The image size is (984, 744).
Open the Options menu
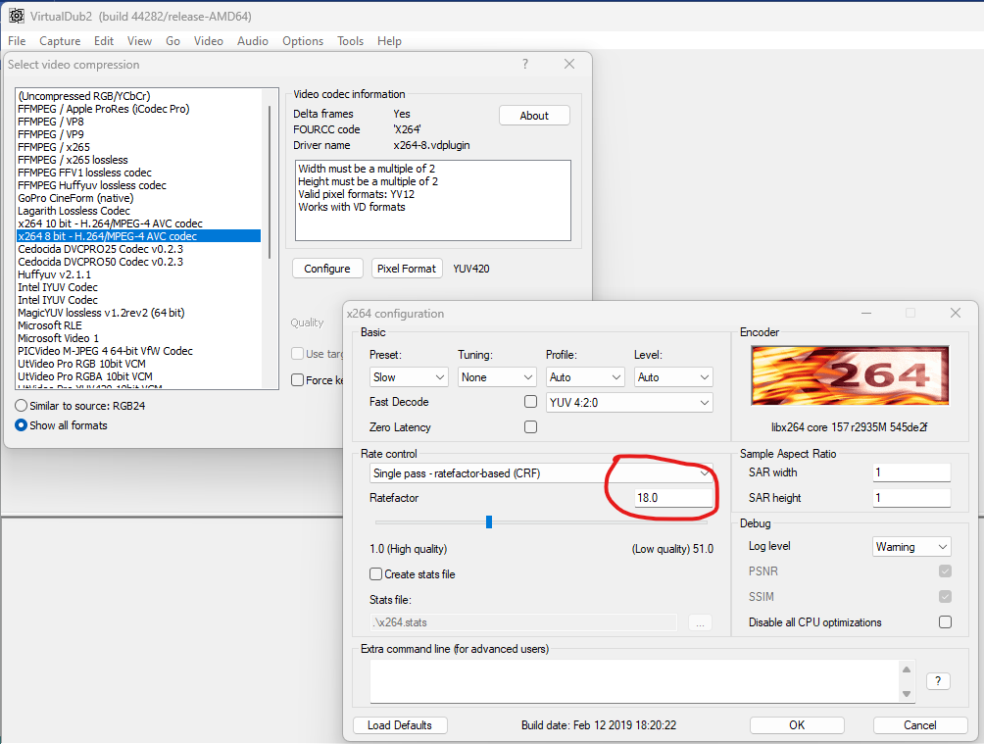coord(303,41)
